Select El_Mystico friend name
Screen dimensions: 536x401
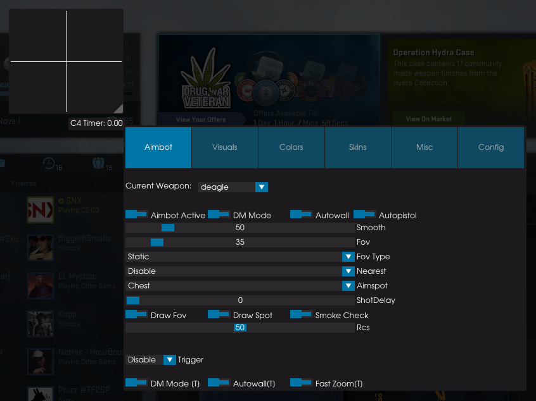77,276
